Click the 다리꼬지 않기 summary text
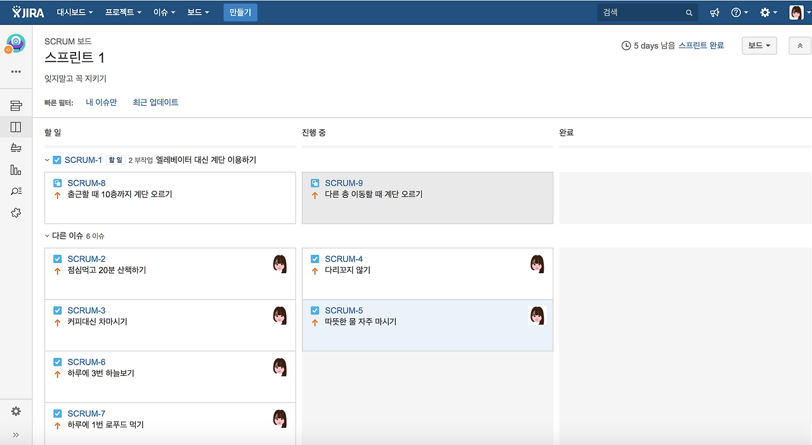 pyautogui.click(x=348, y=271)
